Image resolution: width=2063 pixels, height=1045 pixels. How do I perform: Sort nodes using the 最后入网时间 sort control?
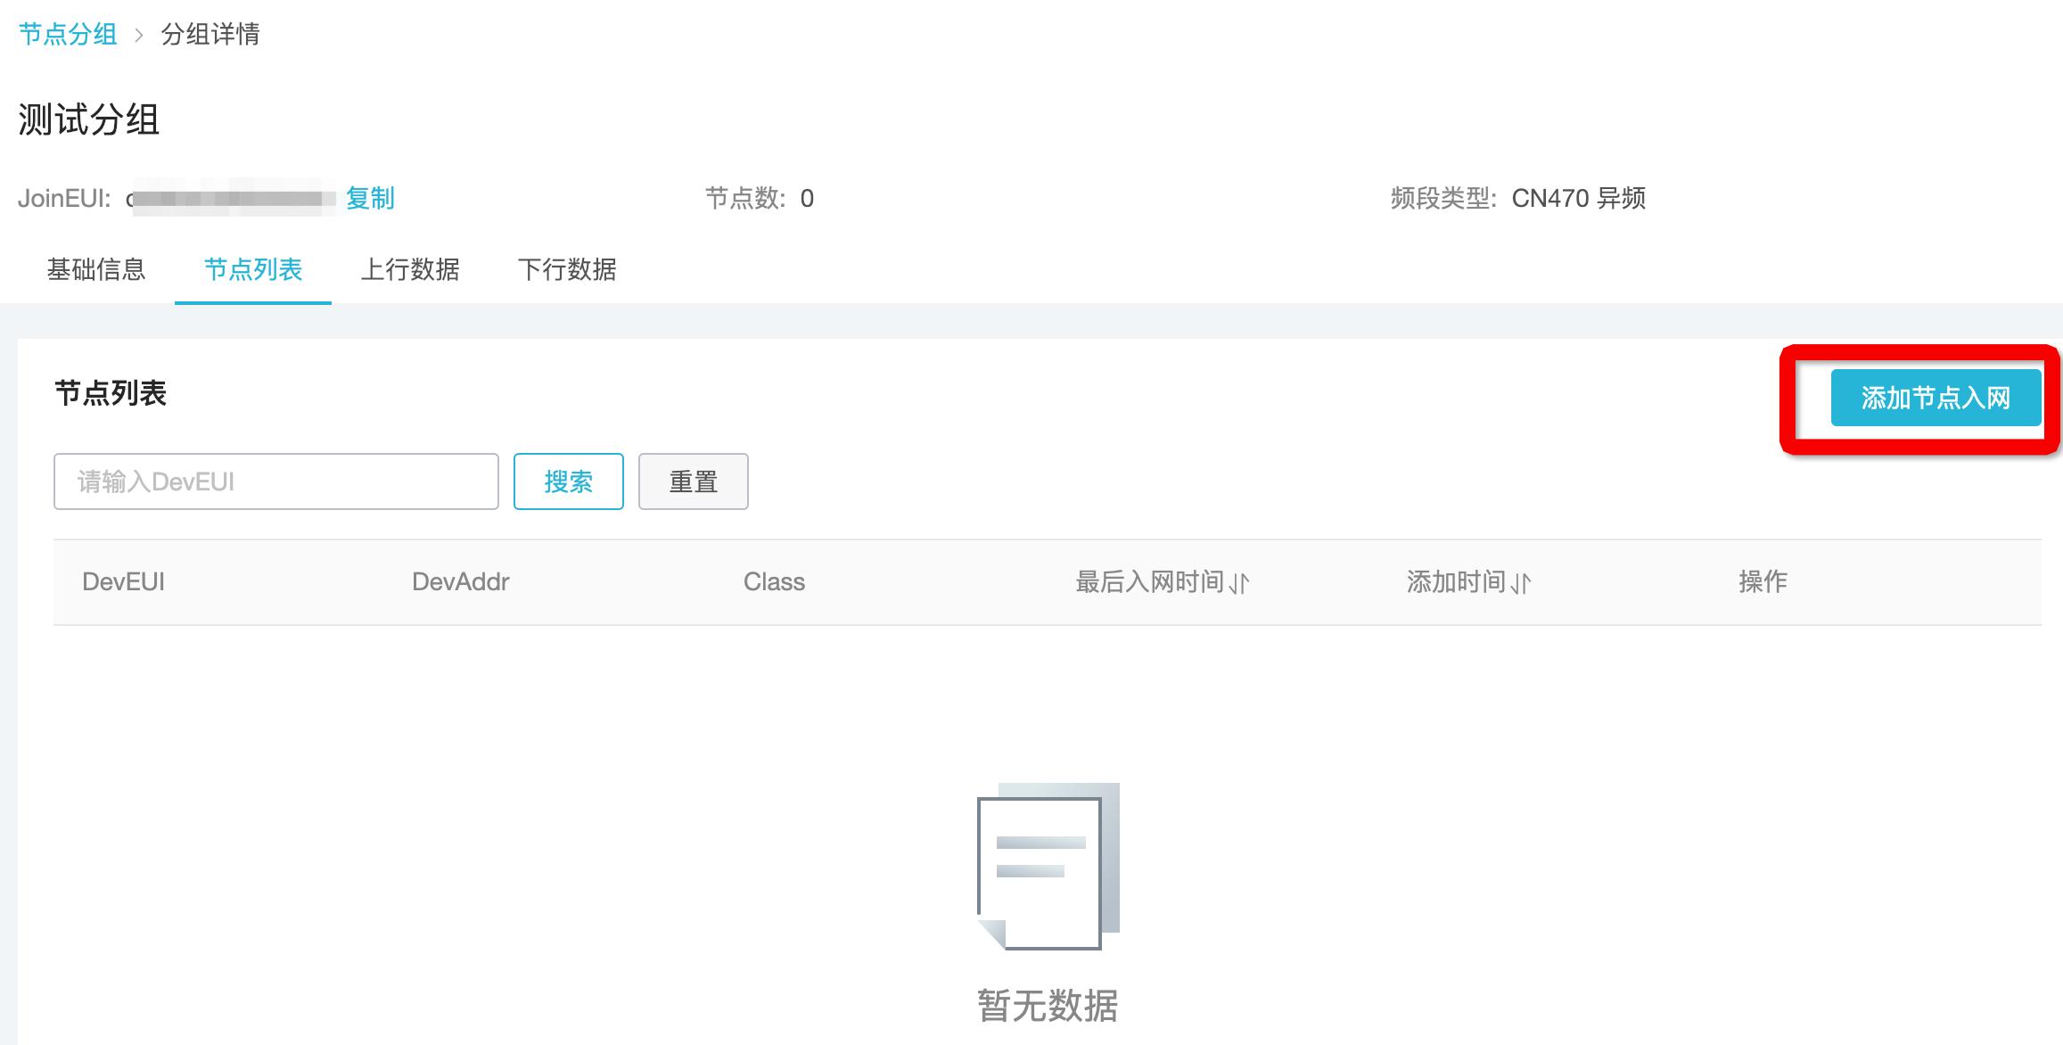tap(1239, 582)
